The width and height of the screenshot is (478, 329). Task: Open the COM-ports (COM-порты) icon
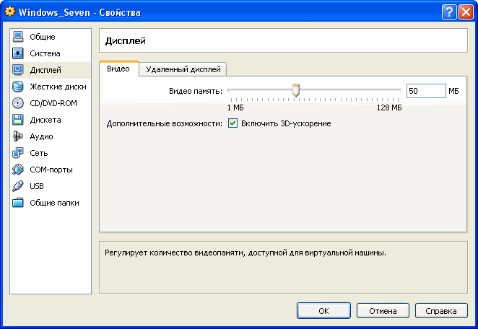tap(18, 170)
